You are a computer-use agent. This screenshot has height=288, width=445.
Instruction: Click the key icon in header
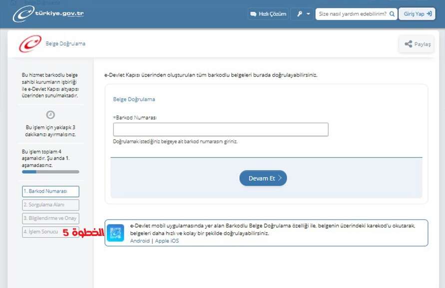point(299,14)
